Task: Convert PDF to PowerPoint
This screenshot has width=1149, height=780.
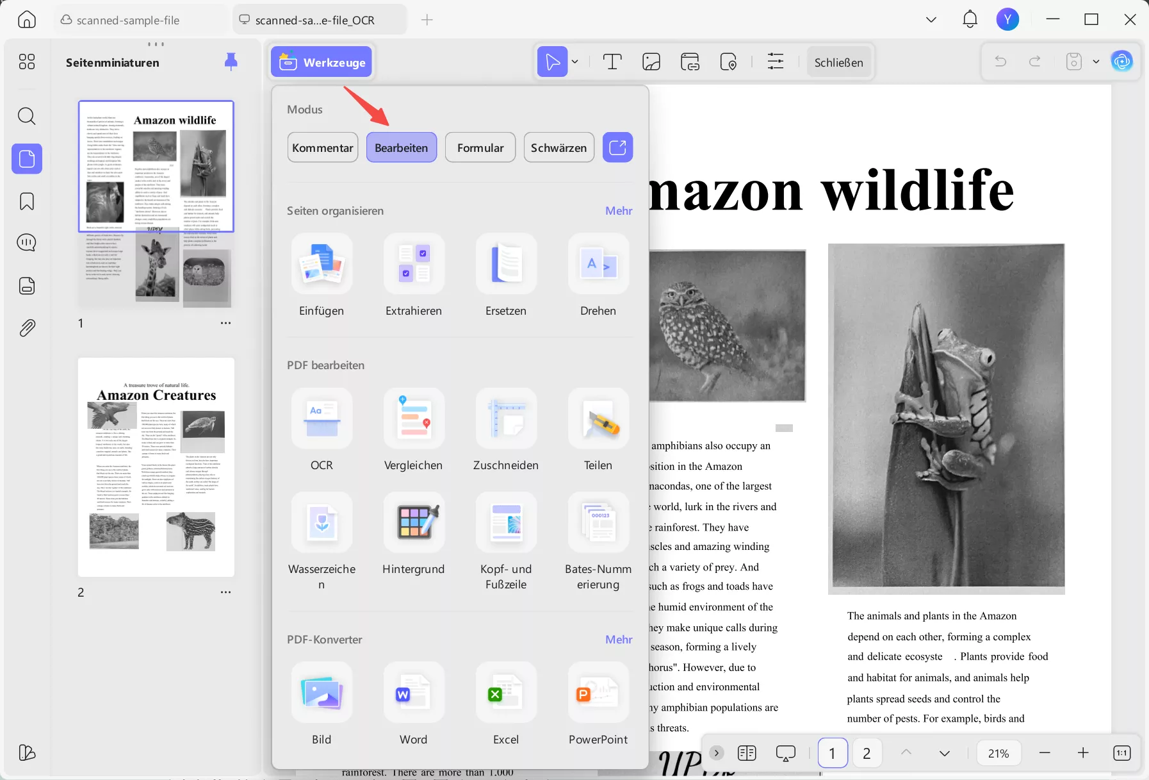Action: coord(598,704)
